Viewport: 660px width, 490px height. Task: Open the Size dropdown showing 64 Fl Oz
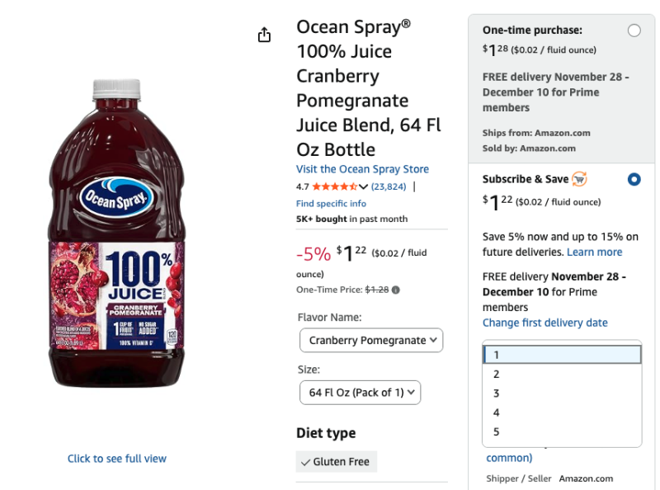(x=360, y=392)
